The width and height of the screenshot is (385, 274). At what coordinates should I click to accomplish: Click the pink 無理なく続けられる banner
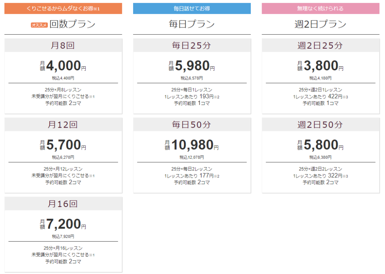[320, 9]
